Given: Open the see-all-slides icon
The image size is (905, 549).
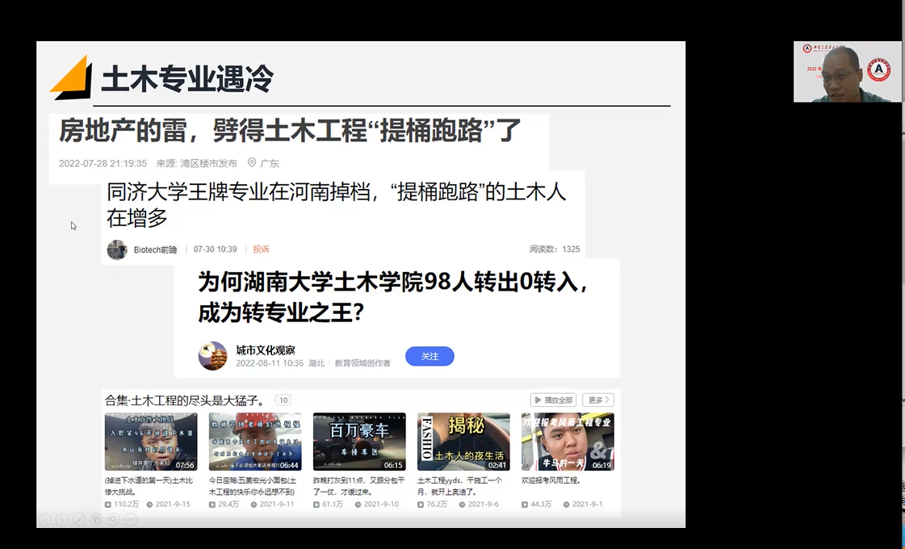Looking at the screenshot, I should click(96, 519).
